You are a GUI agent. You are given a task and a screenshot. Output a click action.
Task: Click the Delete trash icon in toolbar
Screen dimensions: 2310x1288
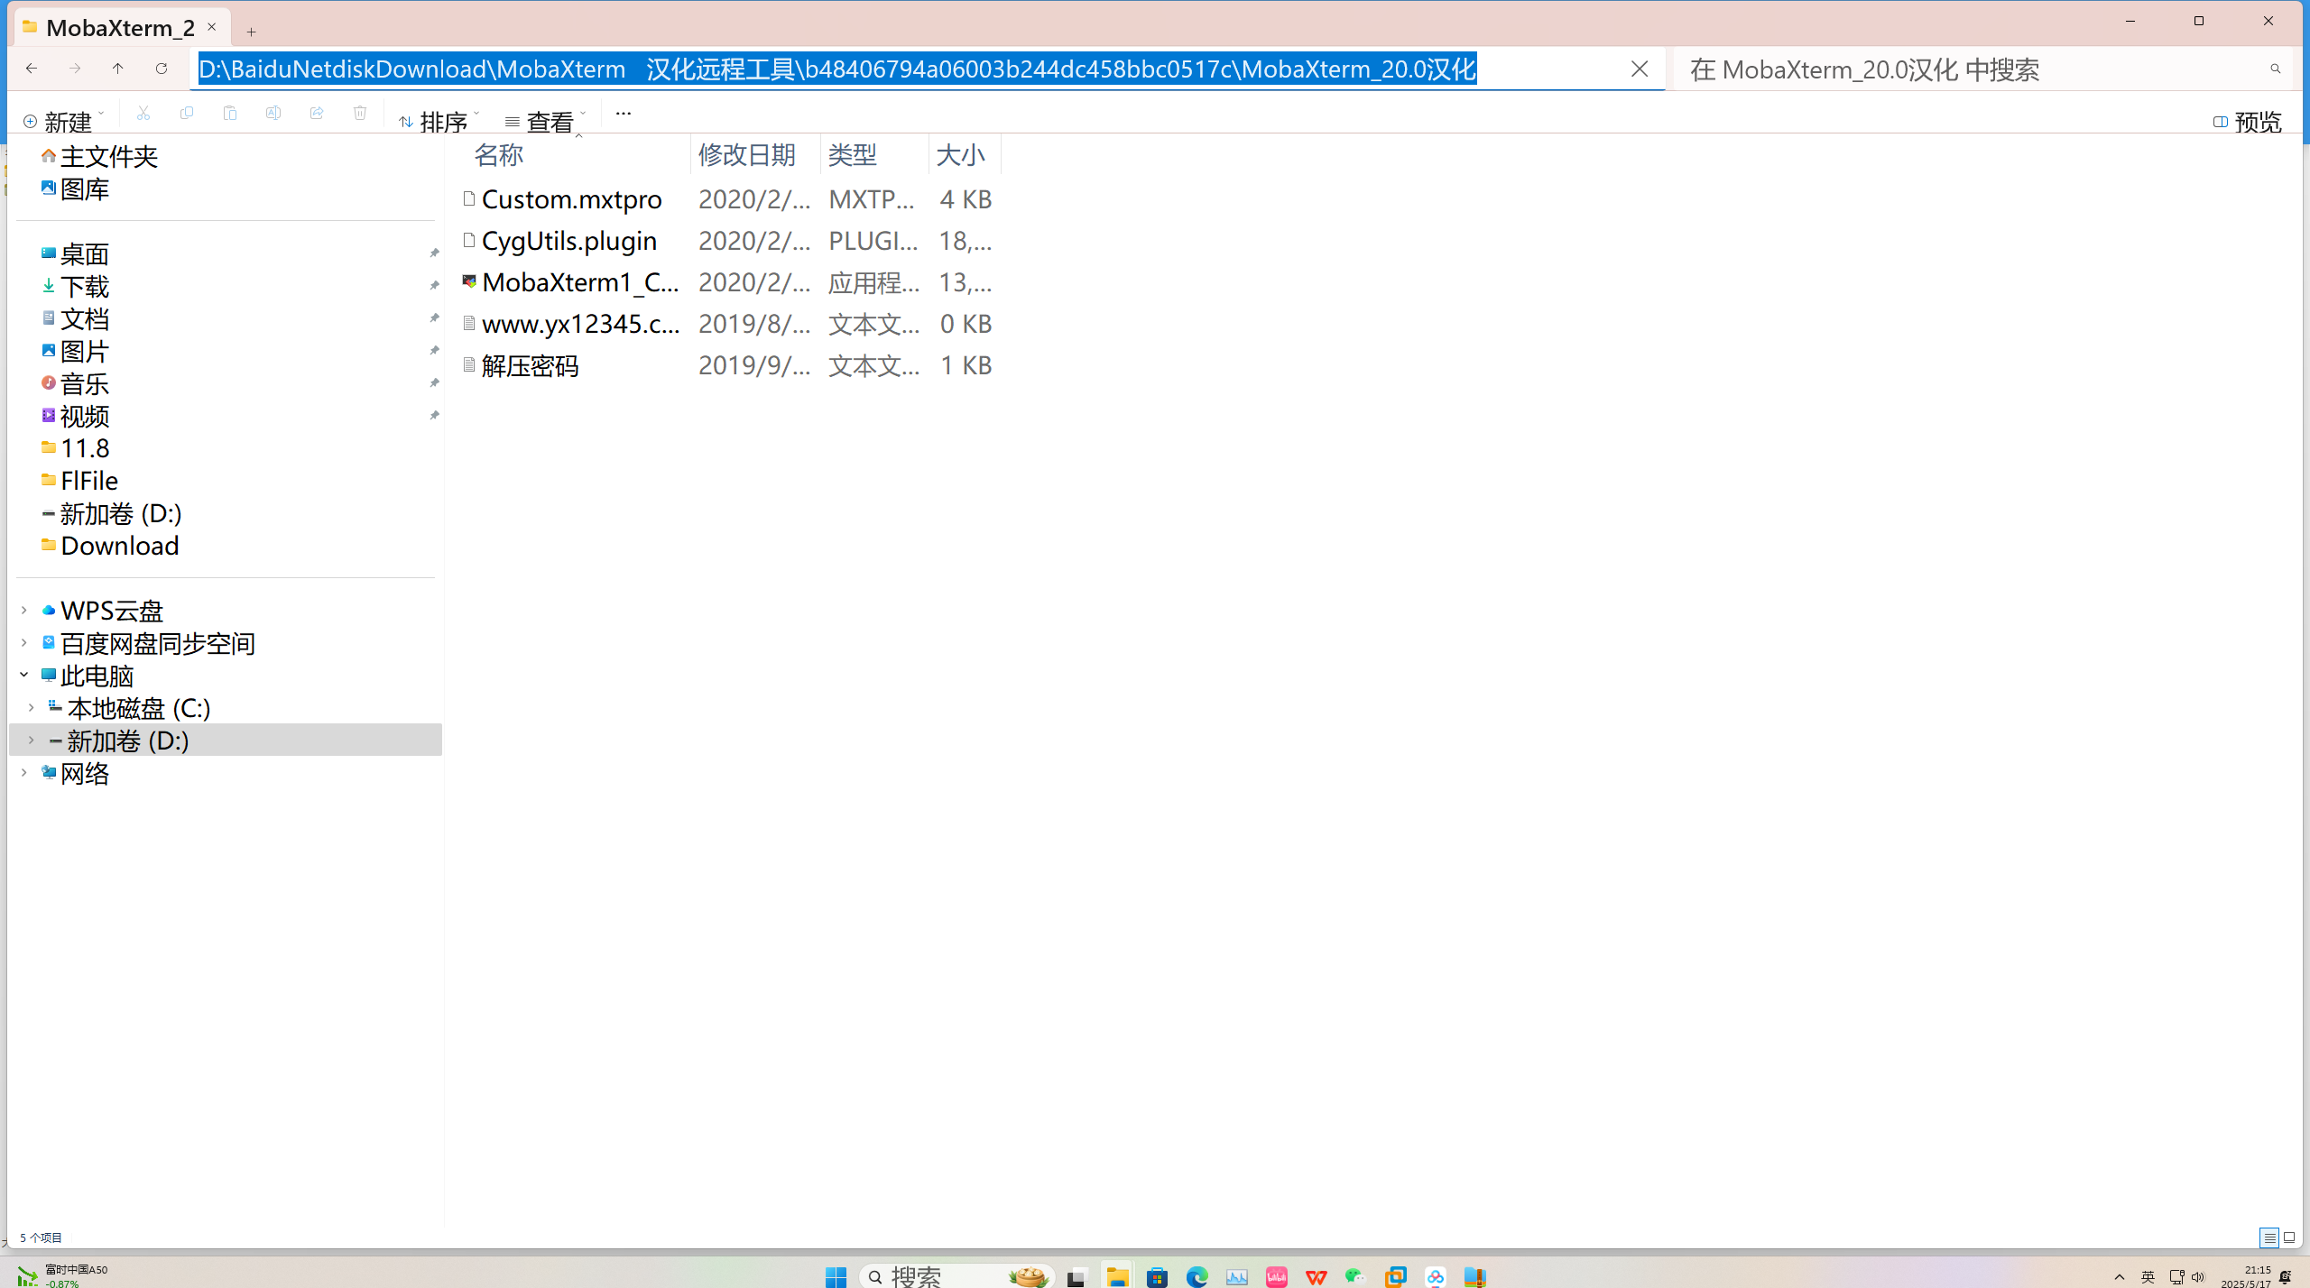[x=360, y=113]
